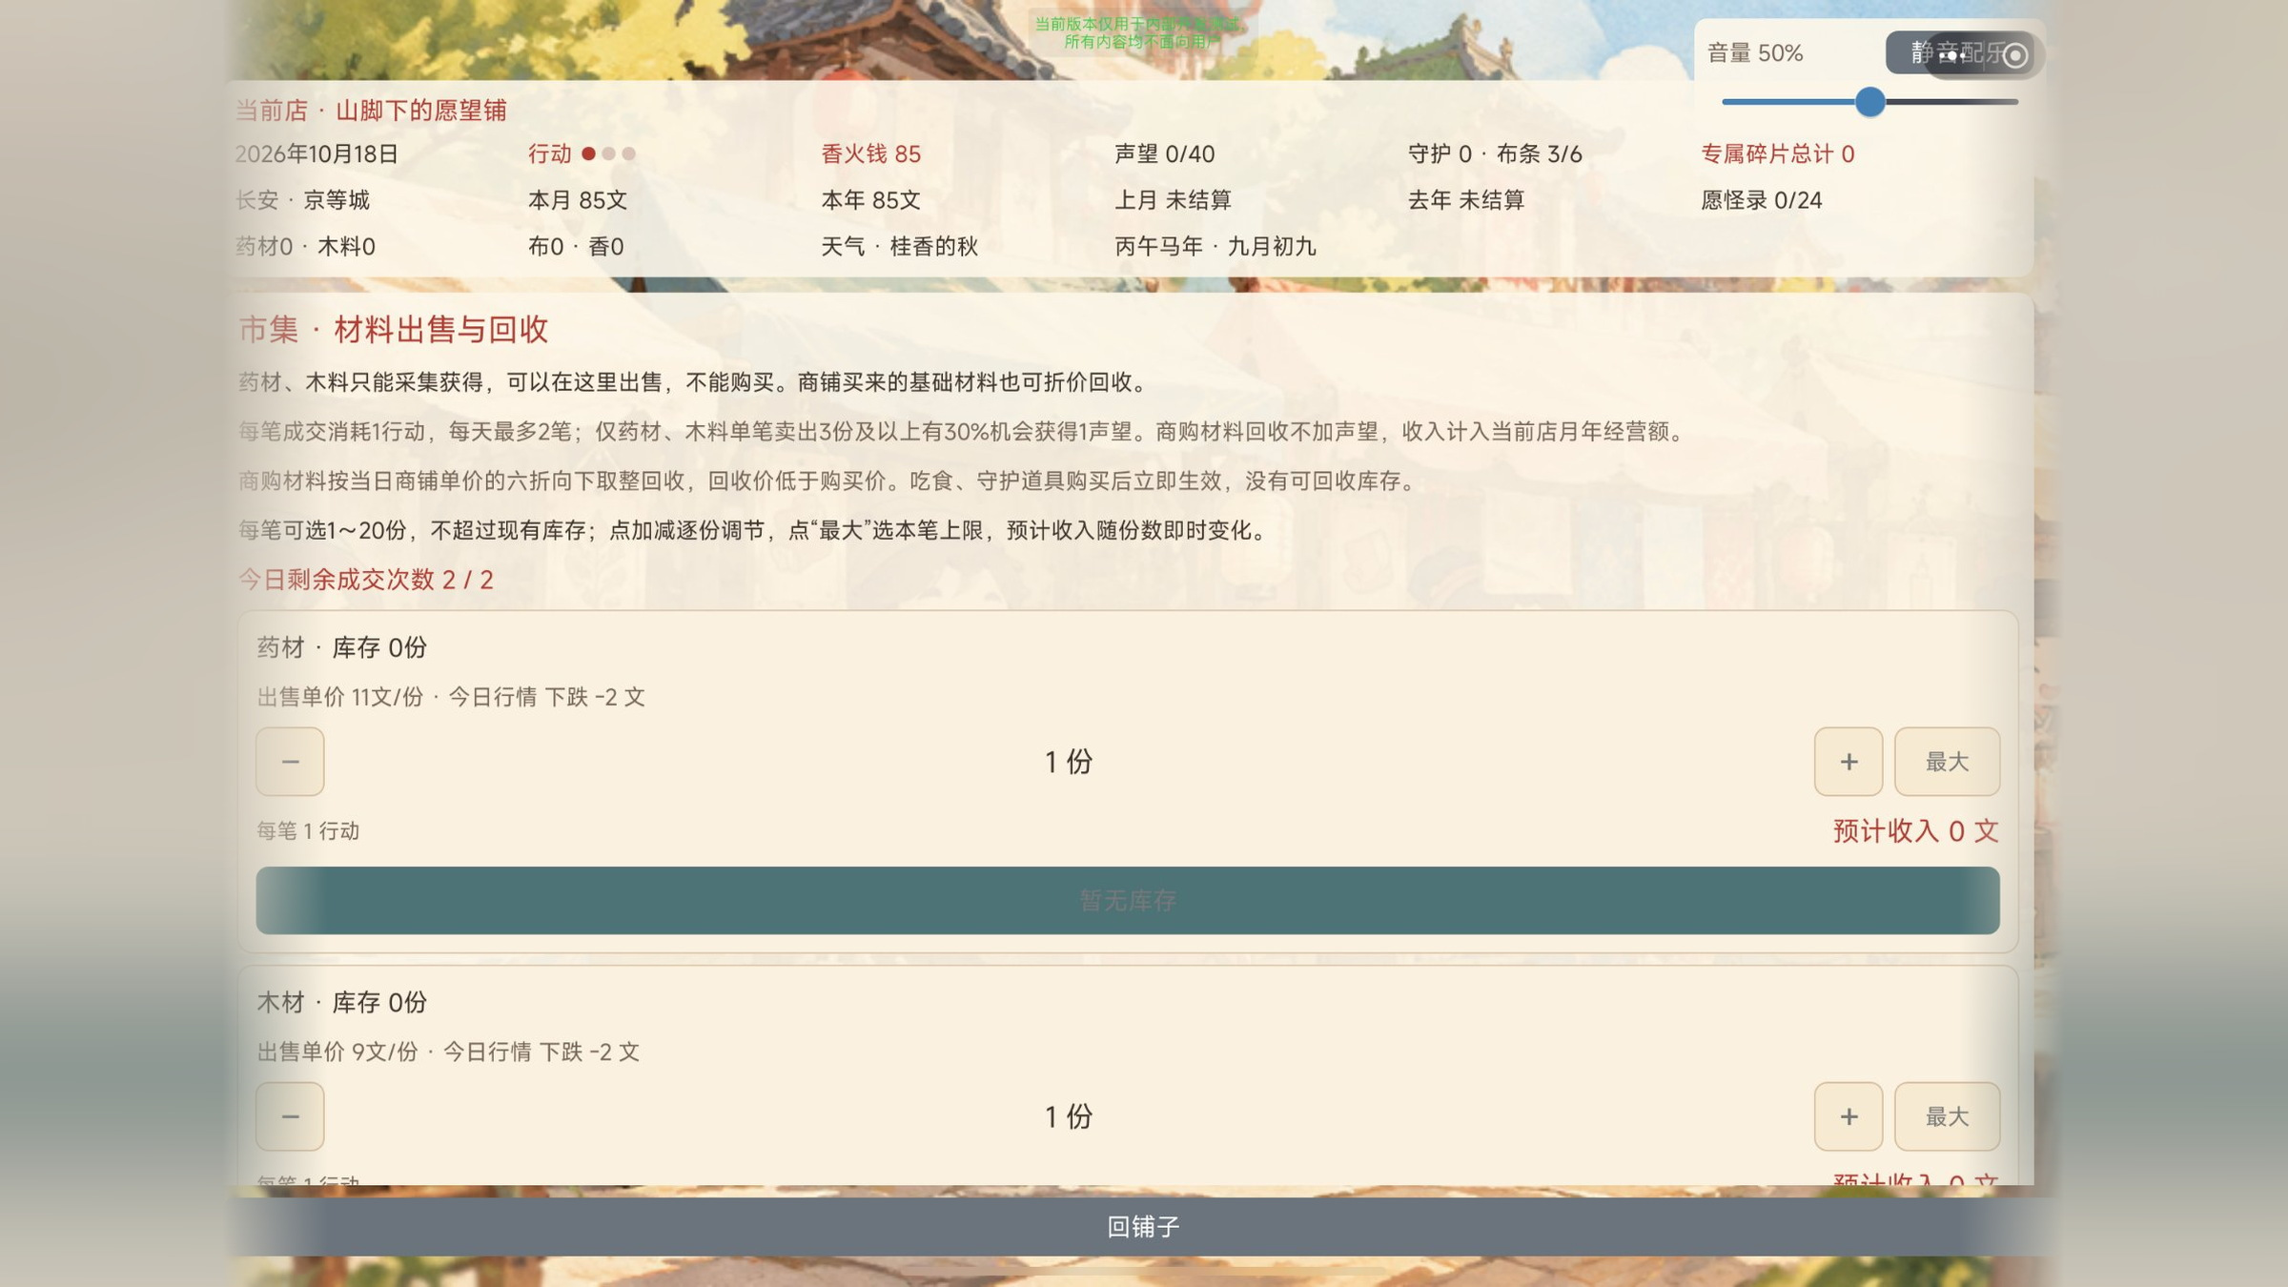The image size is (2288, 1287).
Task: Decrease 木材 quantity with minus button
Action: coord(290,1116)
